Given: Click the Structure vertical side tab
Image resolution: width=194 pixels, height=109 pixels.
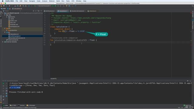Looking at the screenshot, I should pos(1,23).
